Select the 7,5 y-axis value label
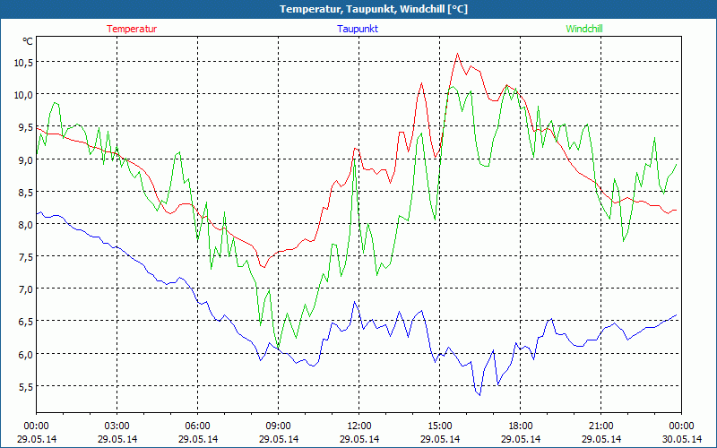This screenshot has height=448, width=717. (23, 257)
